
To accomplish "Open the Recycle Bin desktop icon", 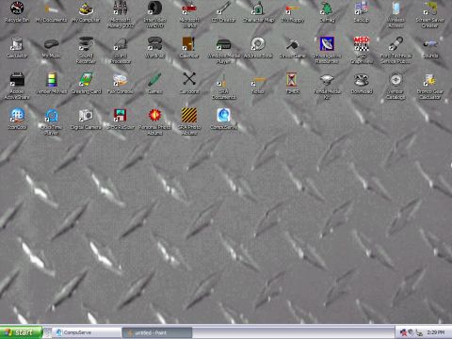I will coord(17,8).
